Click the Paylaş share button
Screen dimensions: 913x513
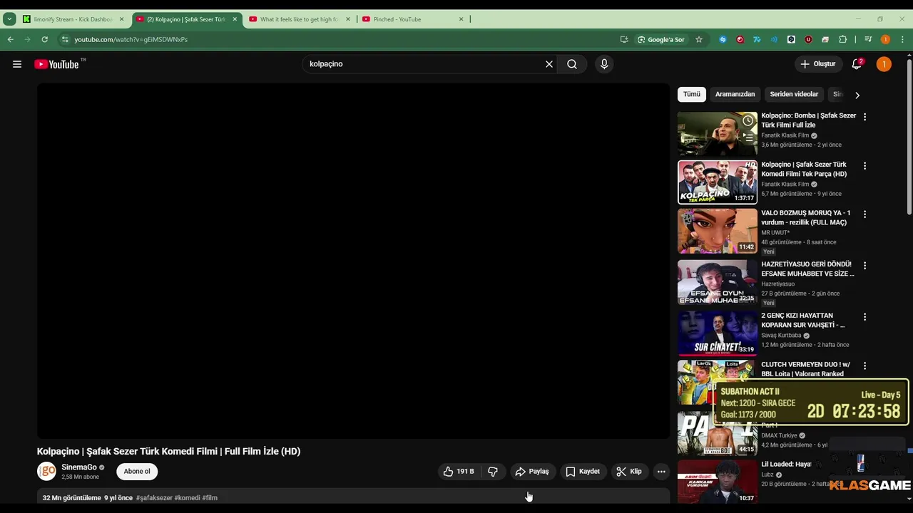[532, 471]
